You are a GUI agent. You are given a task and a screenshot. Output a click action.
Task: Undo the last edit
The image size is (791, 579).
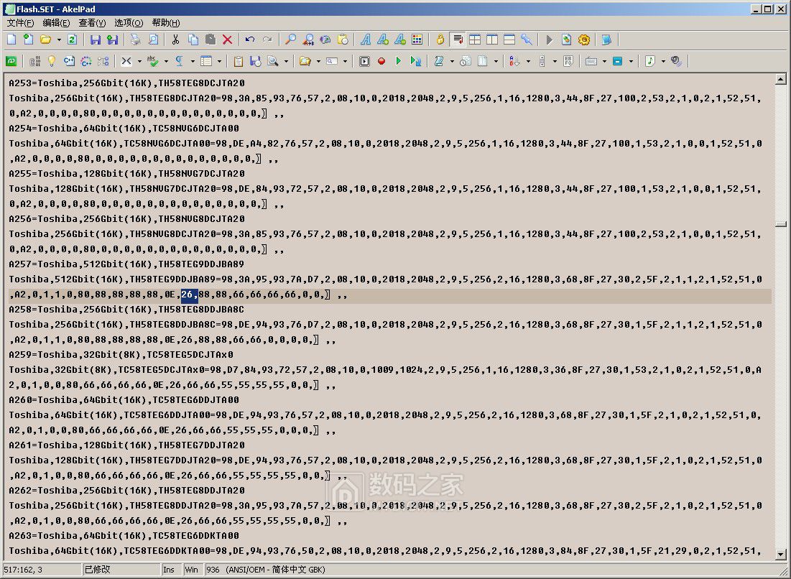pyautogui.click(x=250, y=40)
